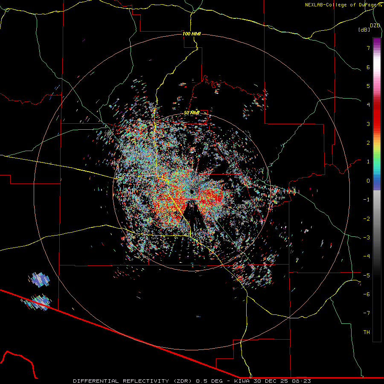
Task: Click the Differential Reflectivity (ZDR) title caption
Action: pyautogui.click(x=192, y=381)
